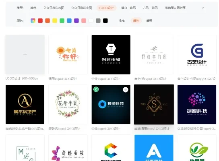Click the 通用logo/LOGO设计 caption
The height and width of the screenshot is (161, 219).
click(x=63, y=79)
